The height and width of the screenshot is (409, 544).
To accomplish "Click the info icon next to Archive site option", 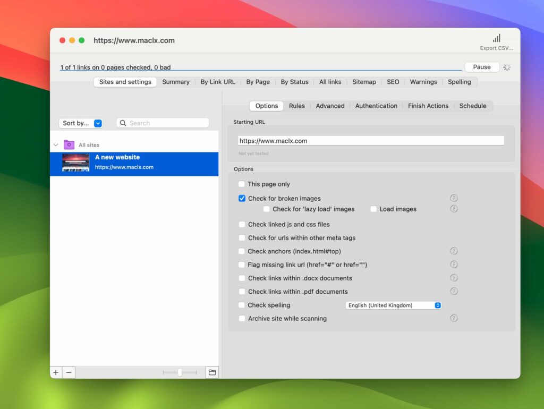I will tap(454, 318).
